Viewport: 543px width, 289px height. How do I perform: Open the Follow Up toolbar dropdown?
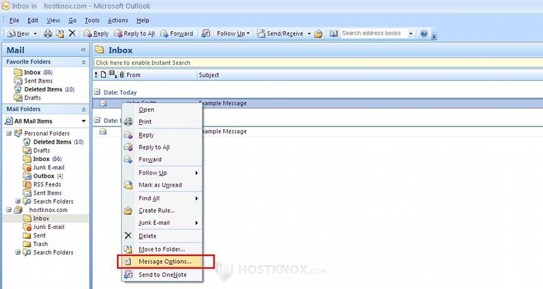point(233,34)
